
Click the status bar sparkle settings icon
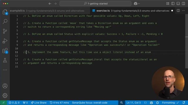coord(157,103)
